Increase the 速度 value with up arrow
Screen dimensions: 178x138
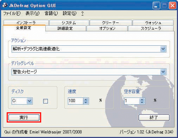(x=86, y=100)
